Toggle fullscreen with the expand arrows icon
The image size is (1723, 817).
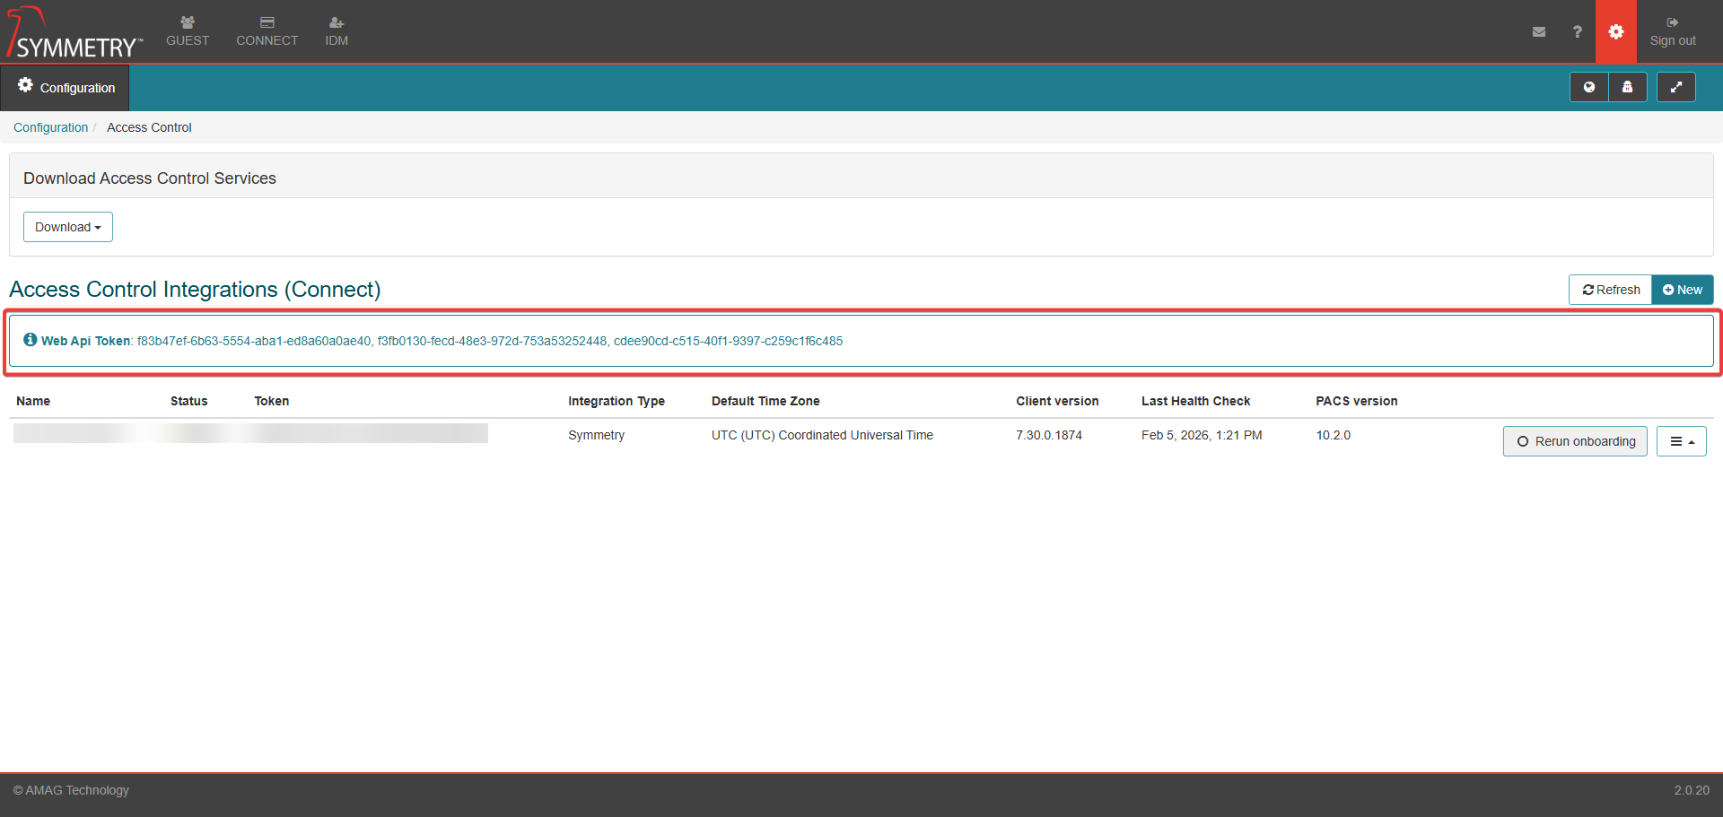(x=1675, y=87)
